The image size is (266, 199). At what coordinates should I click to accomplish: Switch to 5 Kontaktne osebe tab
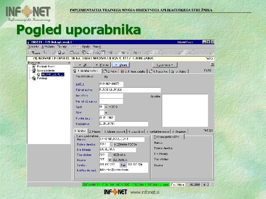point(158,132)
